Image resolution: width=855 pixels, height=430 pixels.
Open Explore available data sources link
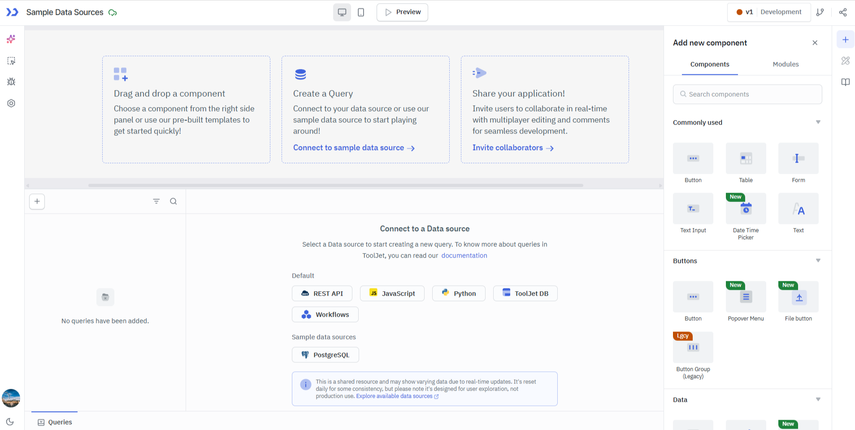tap(397, 396)
